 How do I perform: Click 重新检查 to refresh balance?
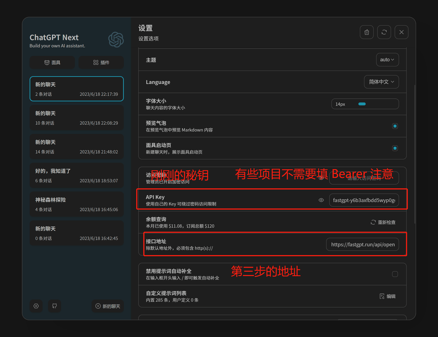pos(383,222)
